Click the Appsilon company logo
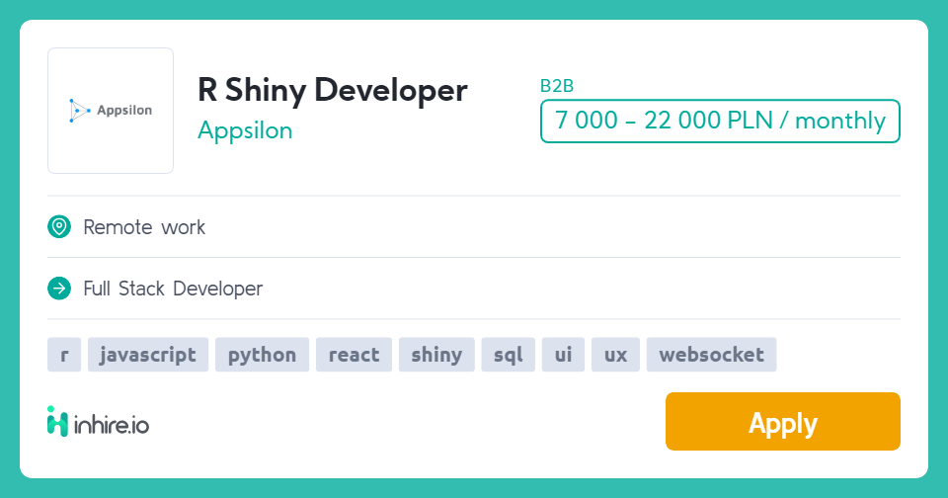This screenshot has width=948, height=498. [111, 111]
